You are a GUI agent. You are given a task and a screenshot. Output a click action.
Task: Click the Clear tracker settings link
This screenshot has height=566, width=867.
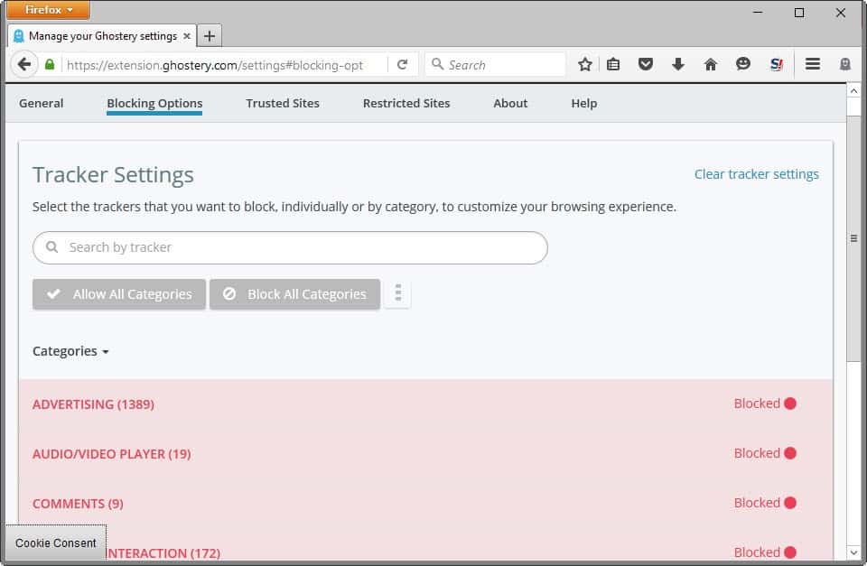[x=757, y=174]
